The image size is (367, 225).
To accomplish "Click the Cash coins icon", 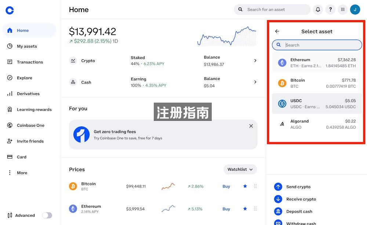I will [x=73, y=82].
